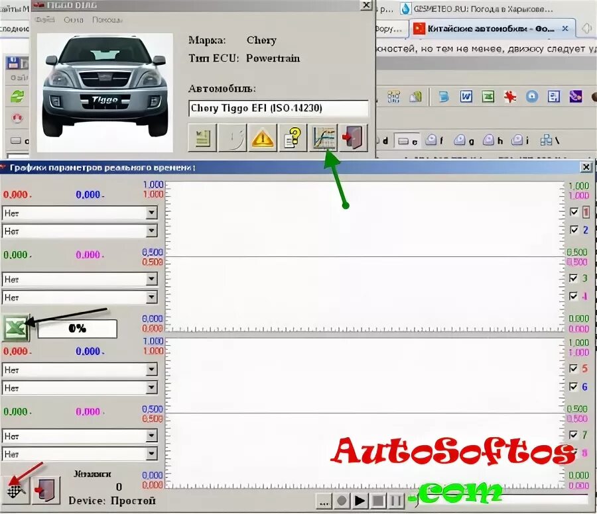597x514 pixels.
Task: Open the Окна menu in Tiggo Diag
Action: [x=74, y=19]
